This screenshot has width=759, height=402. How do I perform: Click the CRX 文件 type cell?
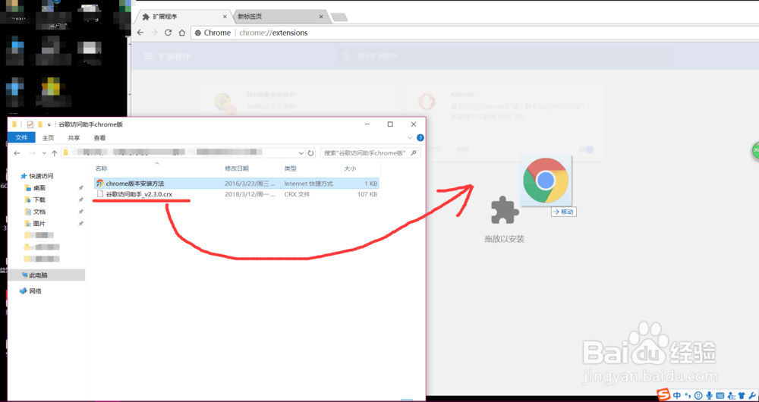[298, 194]
